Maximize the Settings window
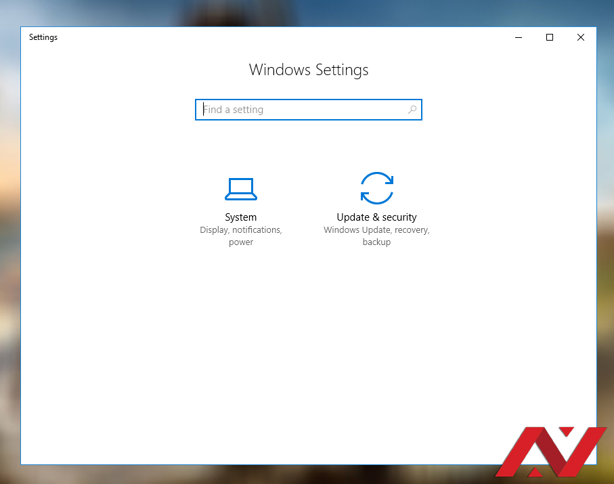614x484 pixels. click(550, 37)
